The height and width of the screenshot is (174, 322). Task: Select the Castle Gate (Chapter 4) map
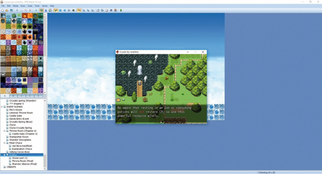point(25,134)
